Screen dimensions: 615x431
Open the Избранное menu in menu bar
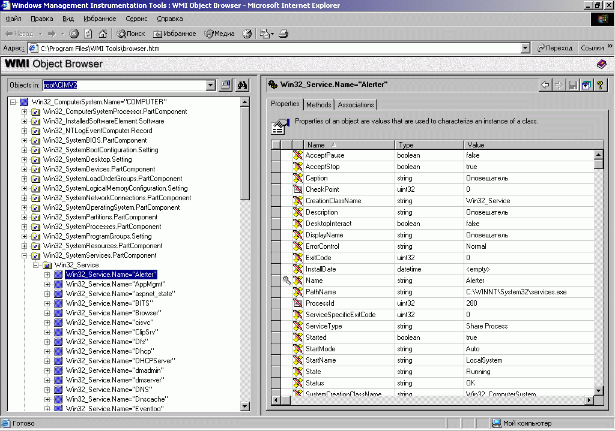click(100, 19)
